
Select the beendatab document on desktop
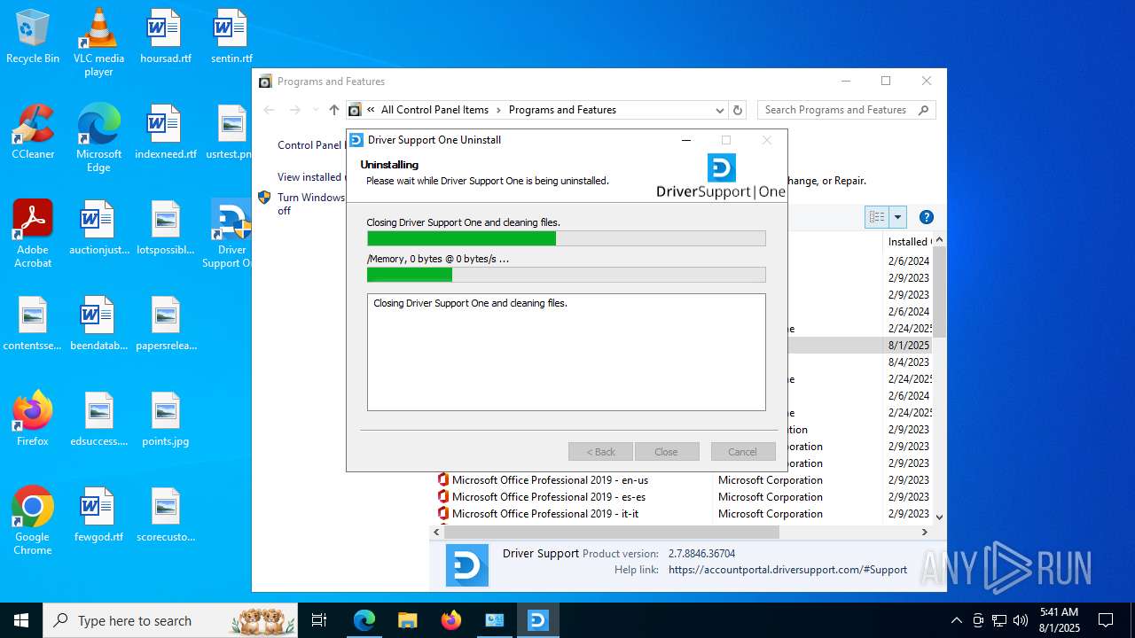coord(98,324)
